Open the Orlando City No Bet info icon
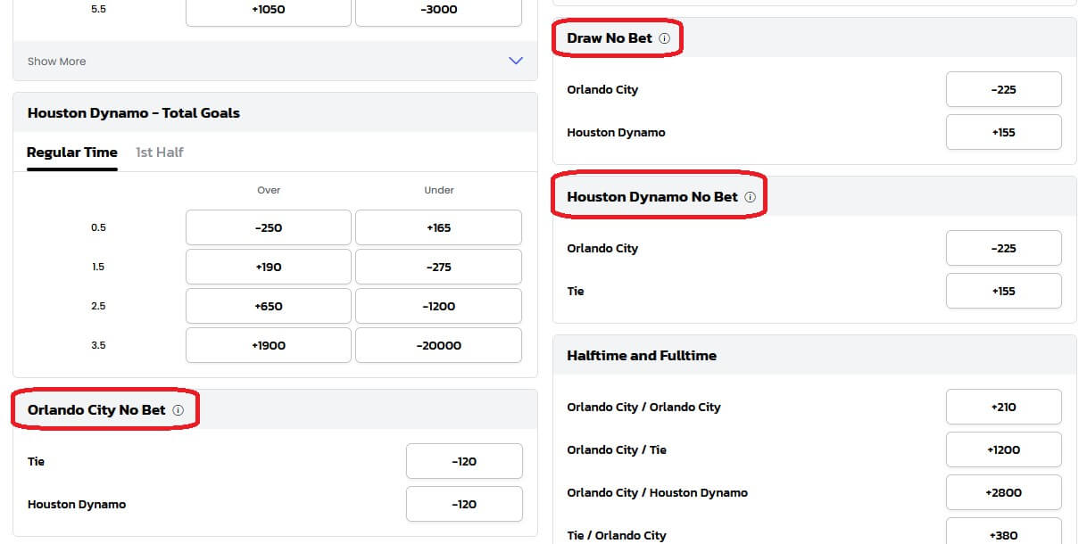The image size is (1087, 544). click(178, 410)
